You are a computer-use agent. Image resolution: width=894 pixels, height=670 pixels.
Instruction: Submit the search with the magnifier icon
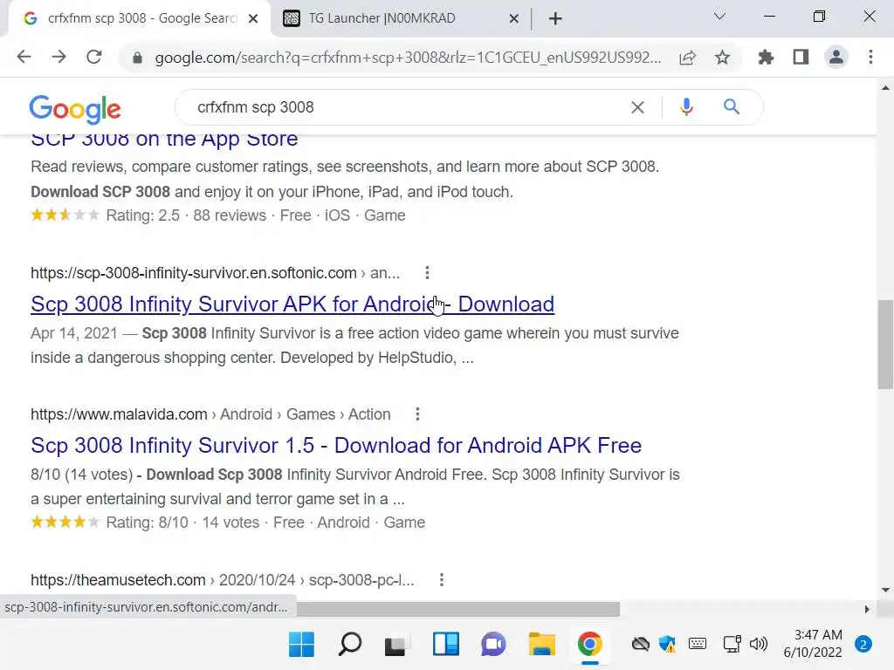coord(732,106)
